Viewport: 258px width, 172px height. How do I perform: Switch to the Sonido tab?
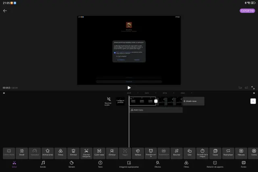pyautogui.click(x=43, y=164)
